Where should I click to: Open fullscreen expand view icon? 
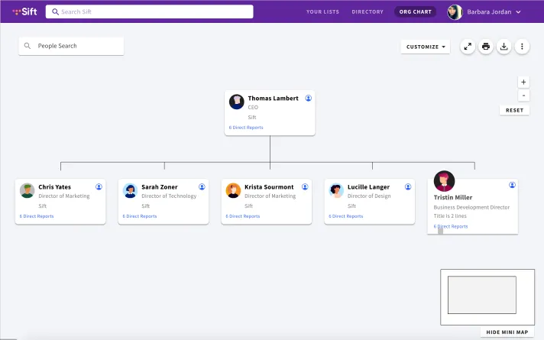[x=468, y=47]
